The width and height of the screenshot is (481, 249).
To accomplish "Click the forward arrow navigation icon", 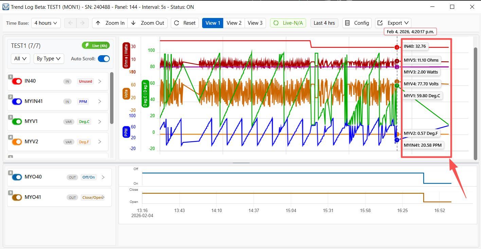I will tap(82, 23).
